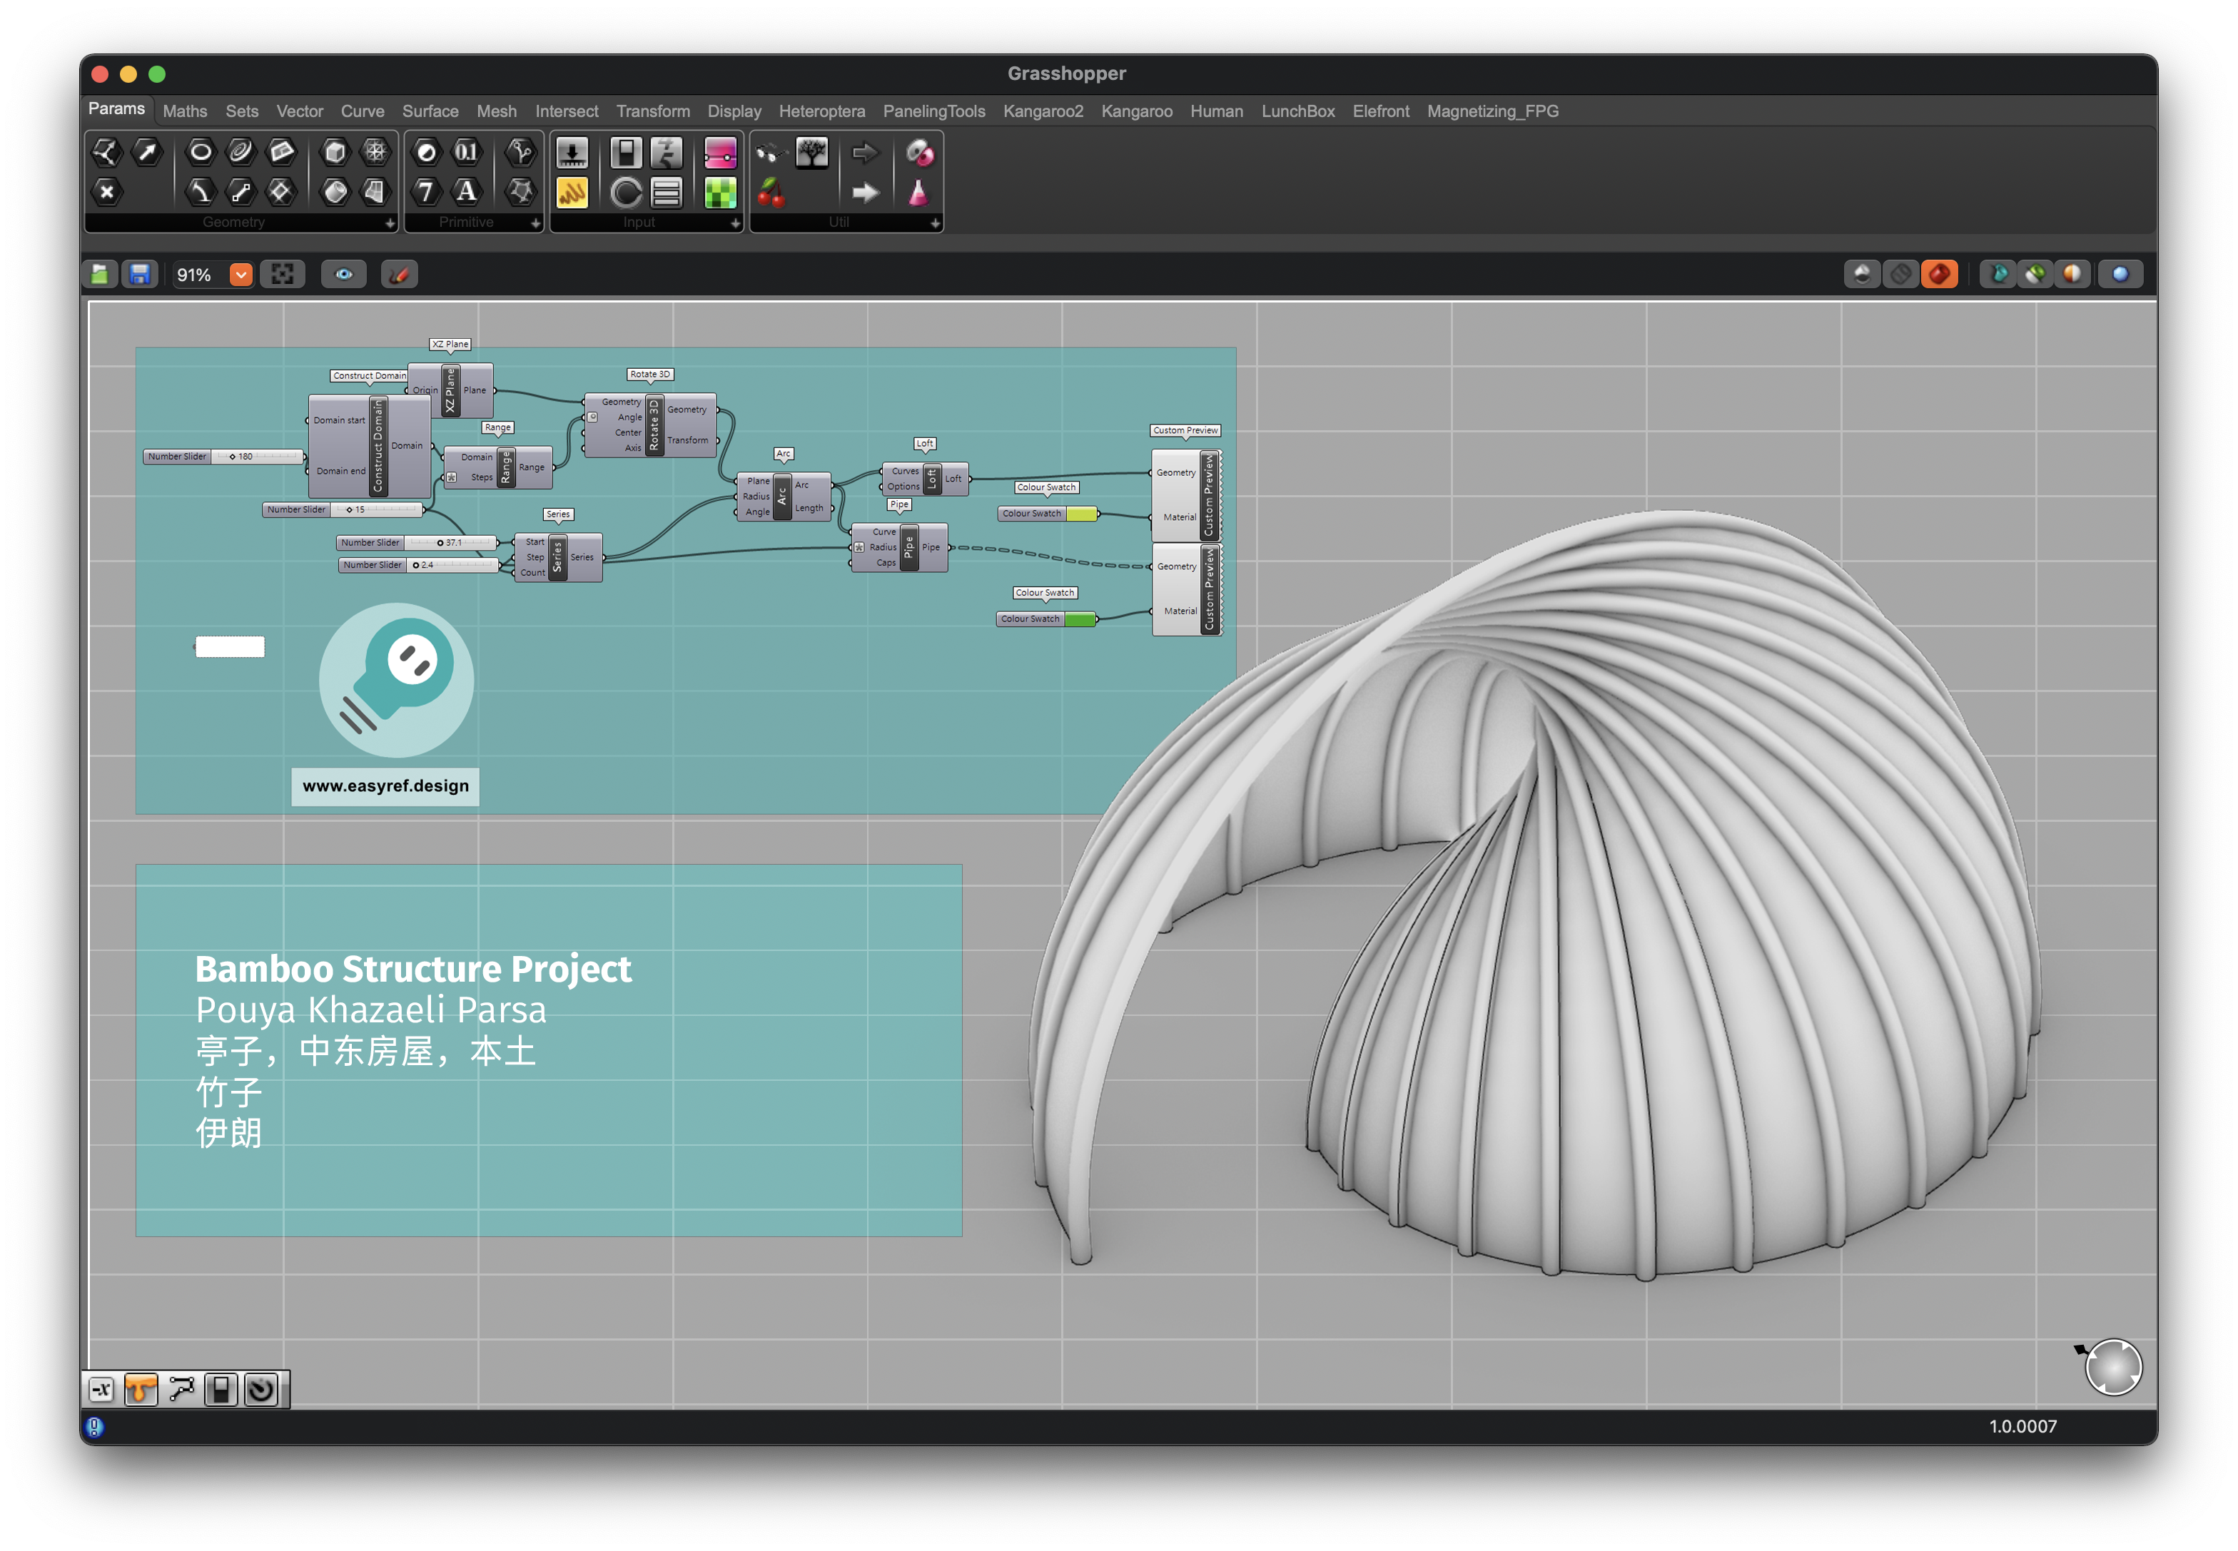Expand the Input panel plus arrow
2238x1551 pixels.
point(735,223)
